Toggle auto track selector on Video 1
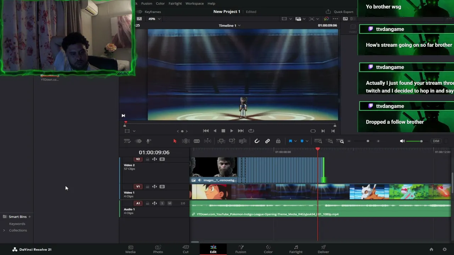Screen dimensions: 454x255 (155, 187)
